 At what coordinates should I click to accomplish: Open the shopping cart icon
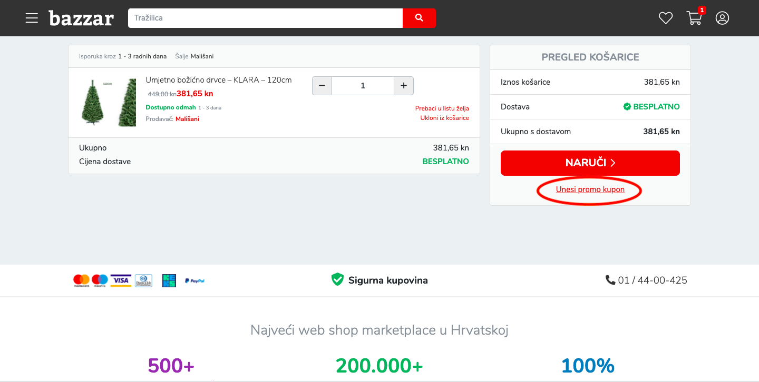(694, 18)
